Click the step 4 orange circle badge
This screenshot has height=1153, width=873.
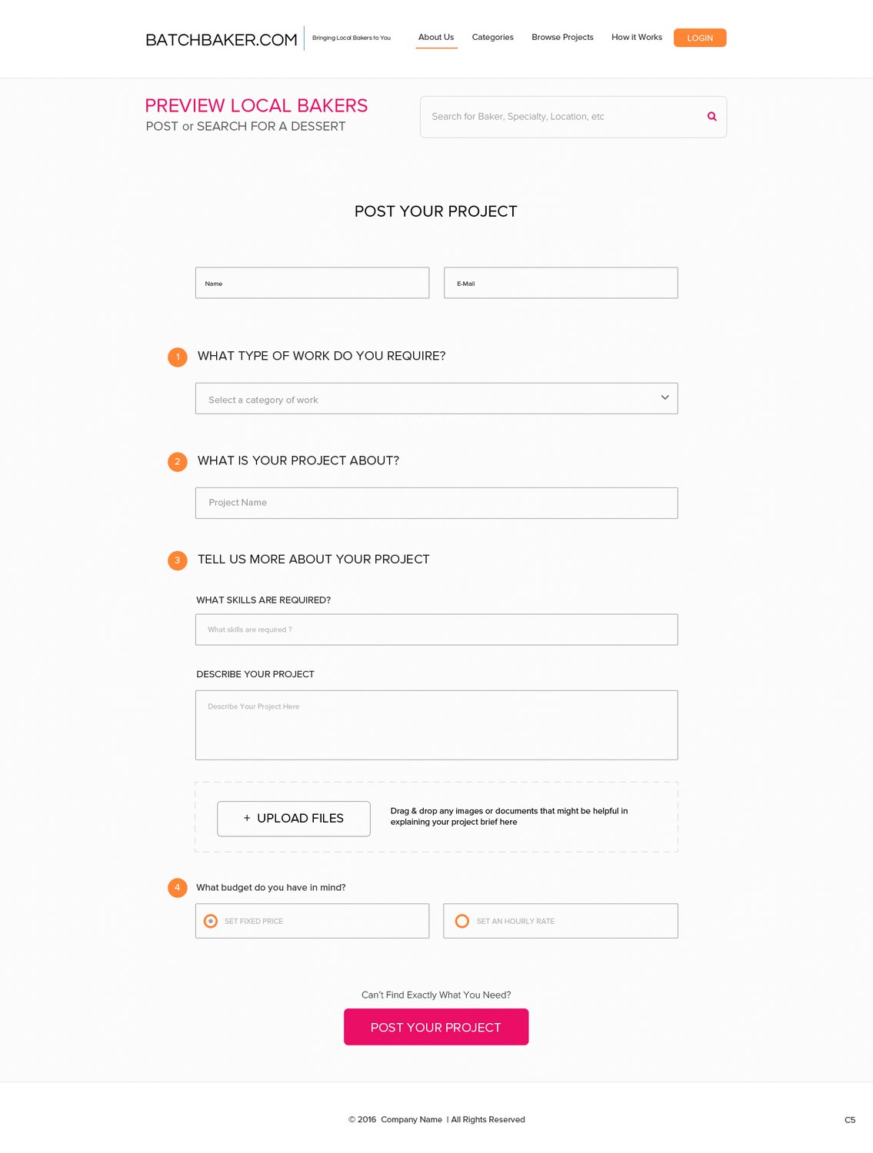[x=178, y=888]
